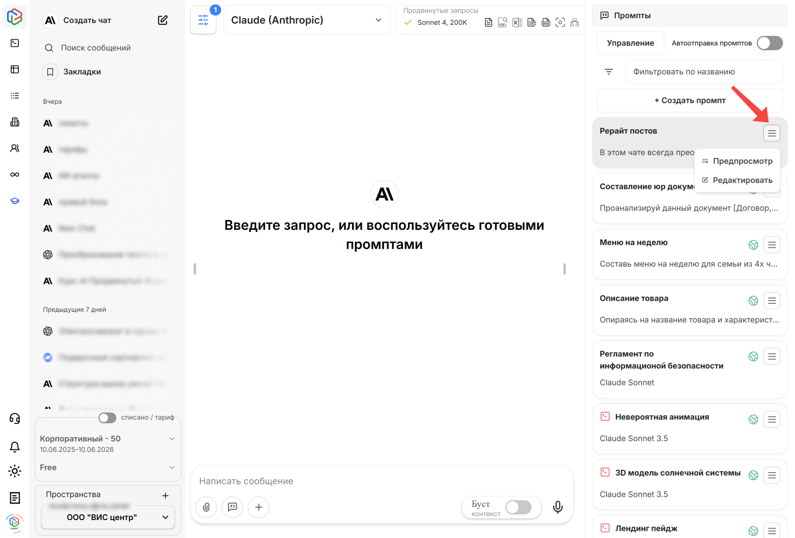Click the PDF search icon
This screenshot has height=538, width=795.
click(x=503, y=22)
